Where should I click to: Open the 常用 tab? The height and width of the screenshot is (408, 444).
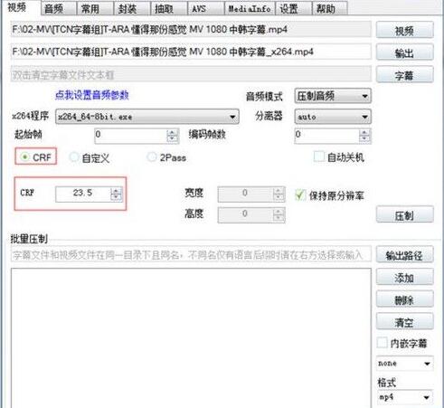[x=95, y=8]
